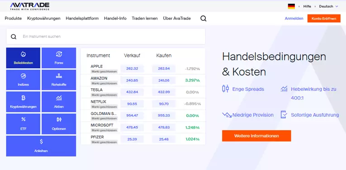Select the Optionen candlestick tile
346x170 pixels.
pos(59,124)
